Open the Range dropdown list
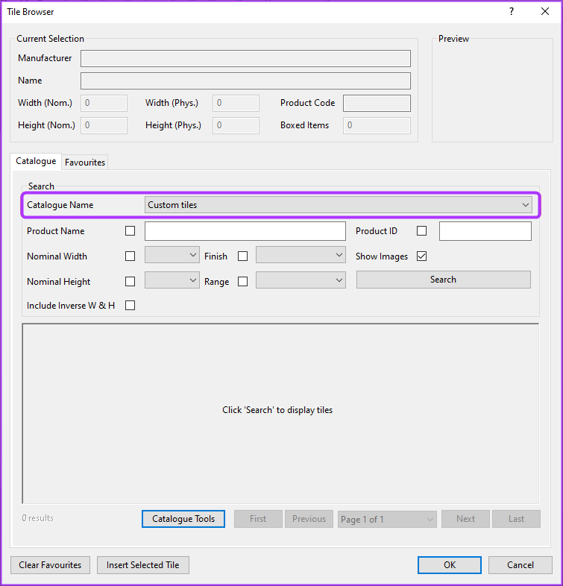 coord(301,281)
